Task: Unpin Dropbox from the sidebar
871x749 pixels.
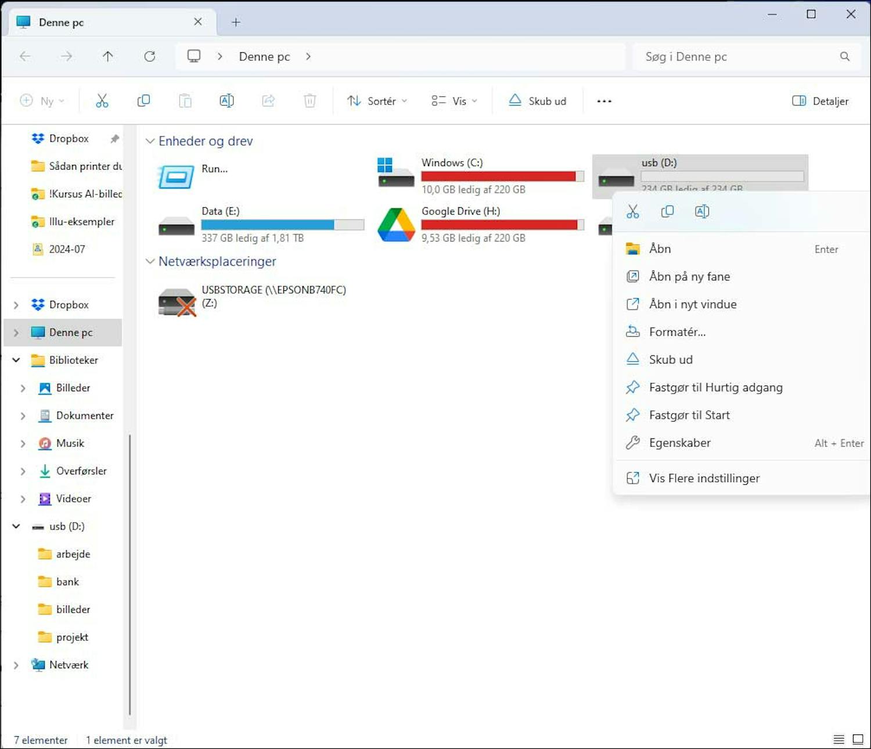Action: pyautogui.click(x=114, y=138)
